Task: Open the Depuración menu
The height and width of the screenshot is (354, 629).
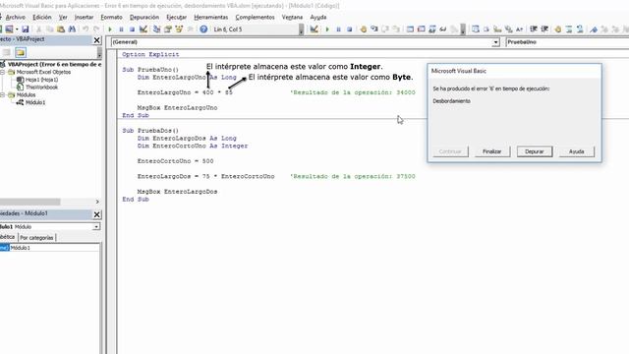Action: (x=144, y=18)
